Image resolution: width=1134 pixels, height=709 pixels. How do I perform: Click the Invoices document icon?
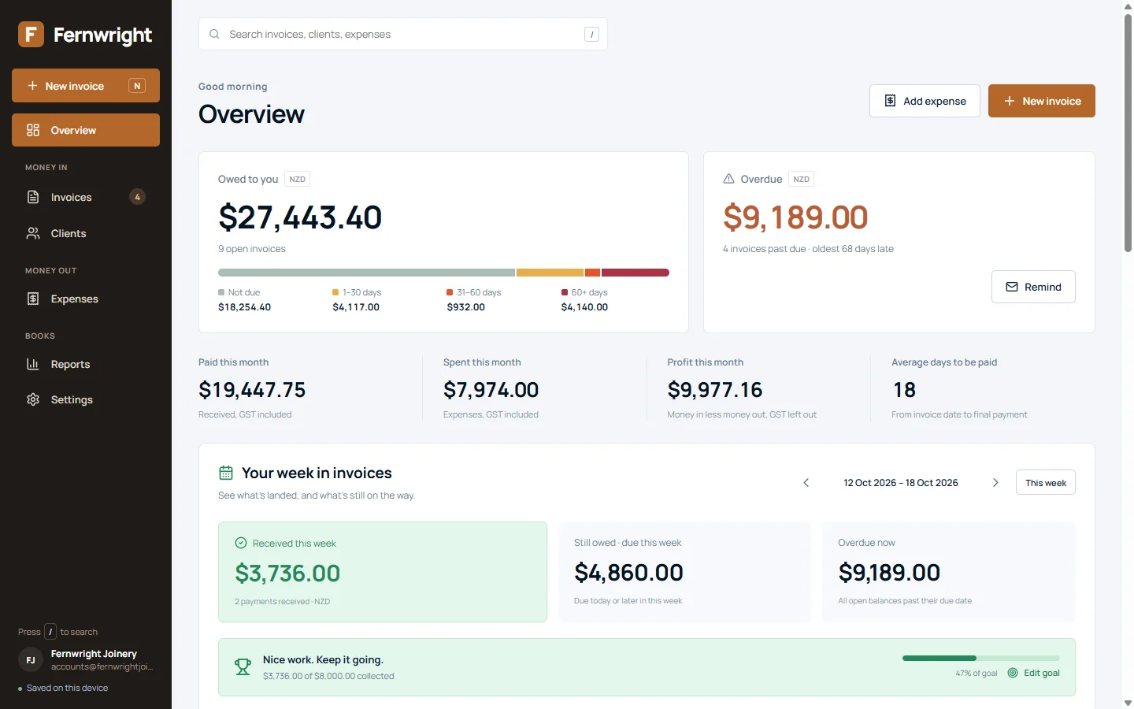[33, 197]
